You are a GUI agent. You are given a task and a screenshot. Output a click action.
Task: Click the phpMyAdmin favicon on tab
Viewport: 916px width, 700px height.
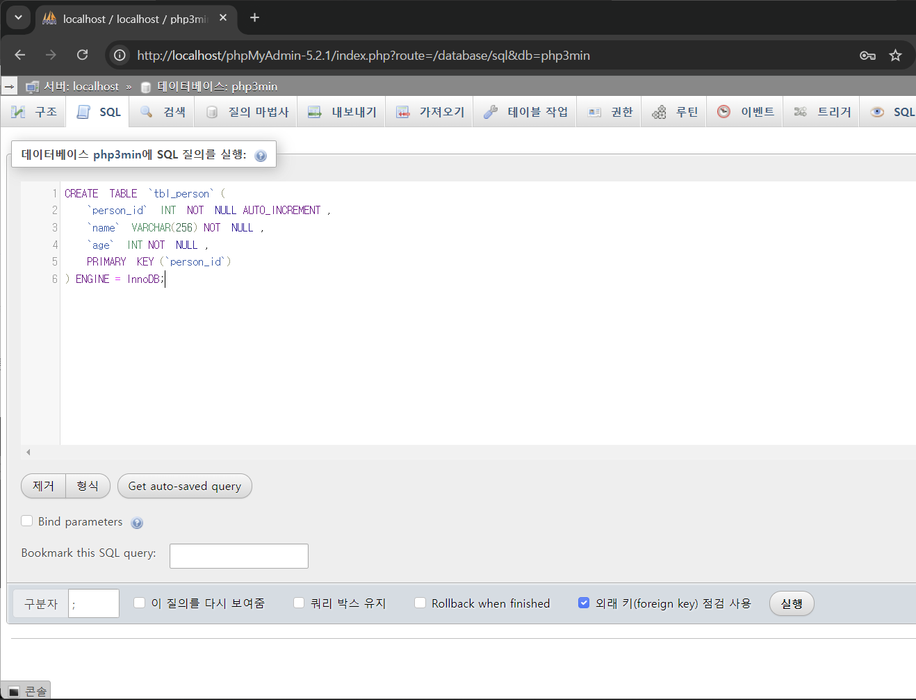pyautogui.click(x=49, y=18)
